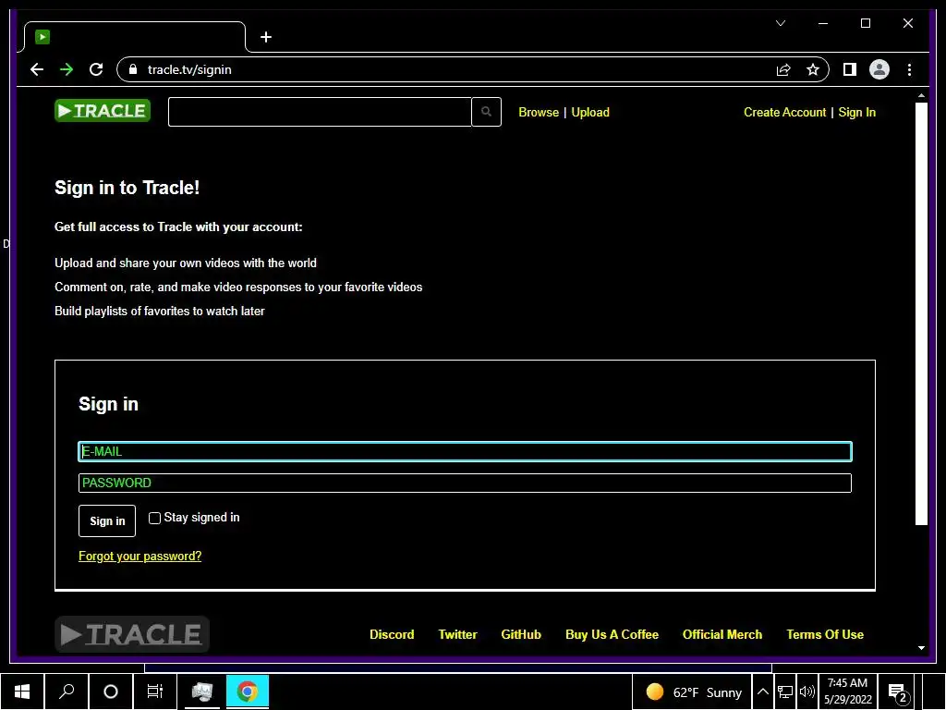Open the tab search chevron
Screen dimensions: 946x710
click(x=780, y=23)
